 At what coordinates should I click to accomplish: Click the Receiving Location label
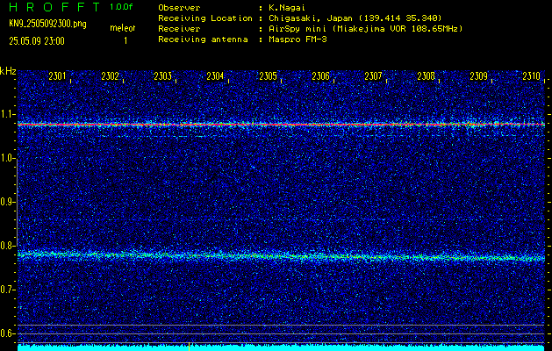[x=205, y=18]
